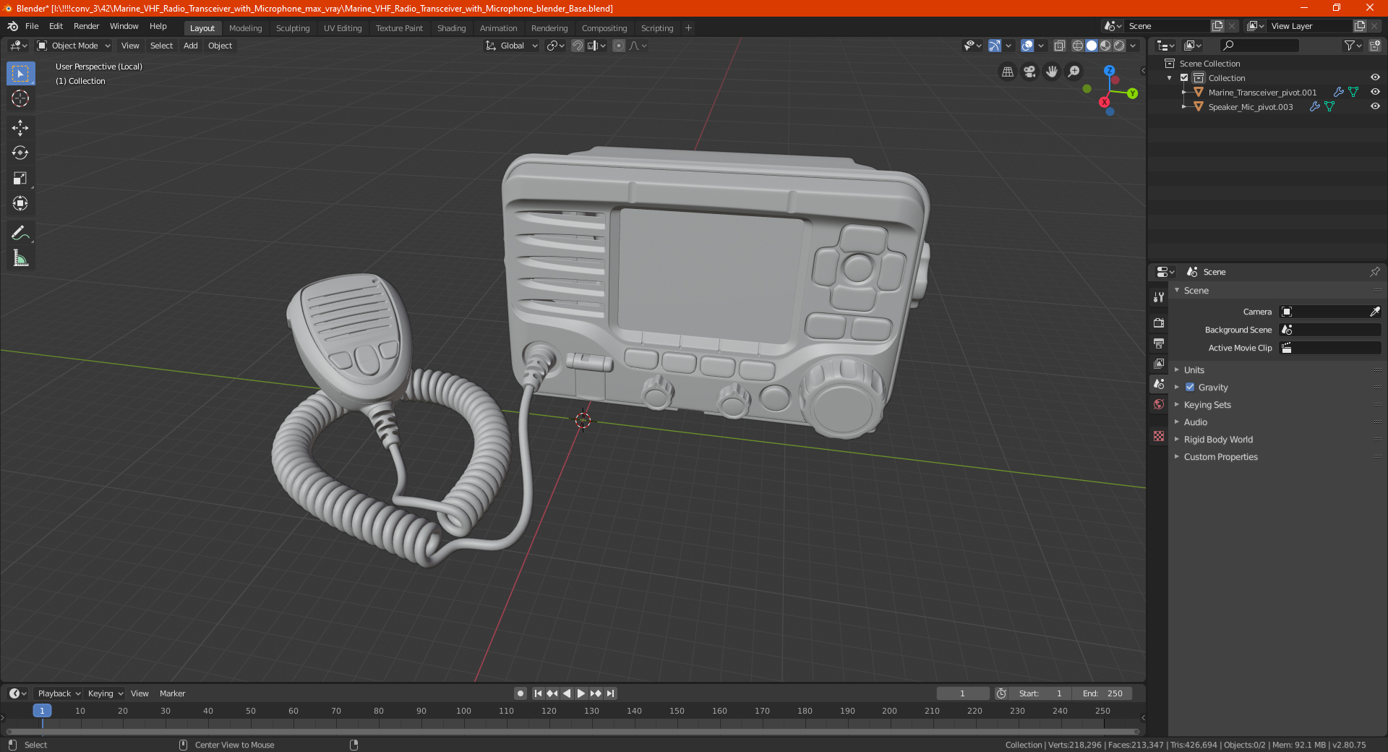Image resolution: width=1388 pixels, height=752 pixels.
Task: Click the zoom view magnifier icon
Action: (1074, 72)
